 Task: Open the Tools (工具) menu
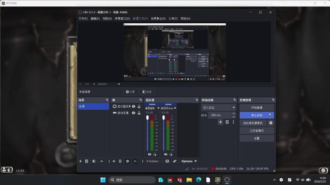[x=173, y=18]
